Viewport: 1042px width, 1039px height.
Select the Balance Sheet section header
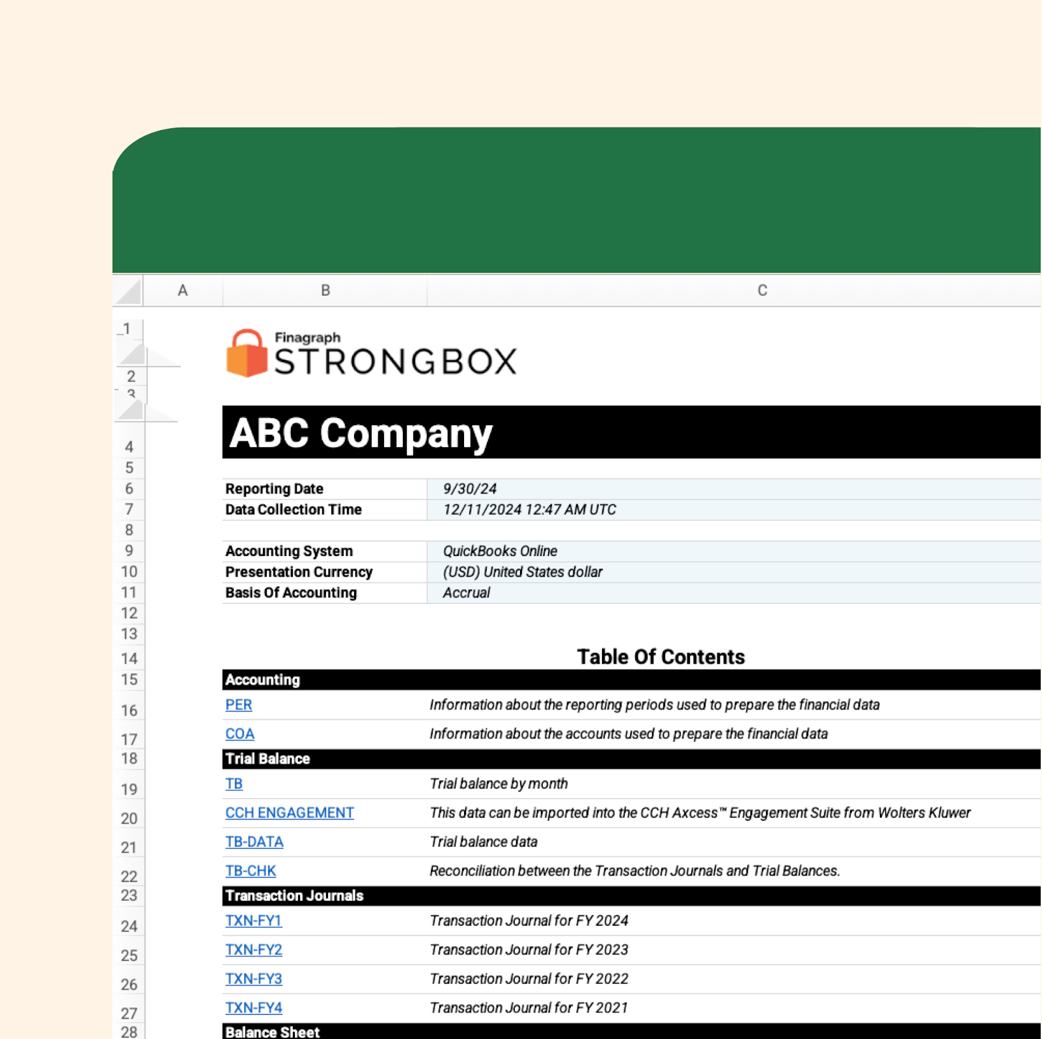[x=631, y=1031]
